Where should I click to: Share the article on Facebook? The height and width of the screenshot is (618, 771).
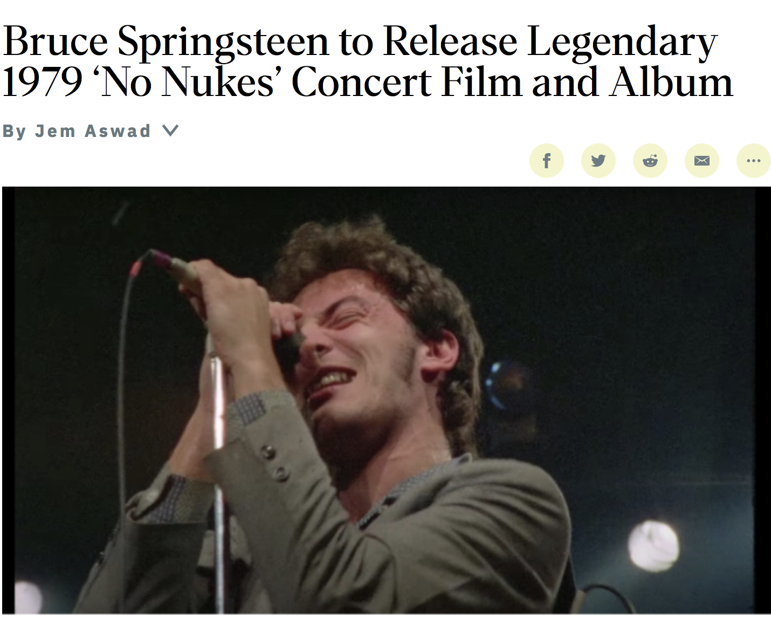[x=547, y=161]
